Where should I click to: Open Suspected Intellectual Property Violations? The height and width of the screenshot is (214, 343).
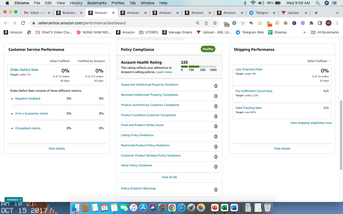[x=150, y=85]
